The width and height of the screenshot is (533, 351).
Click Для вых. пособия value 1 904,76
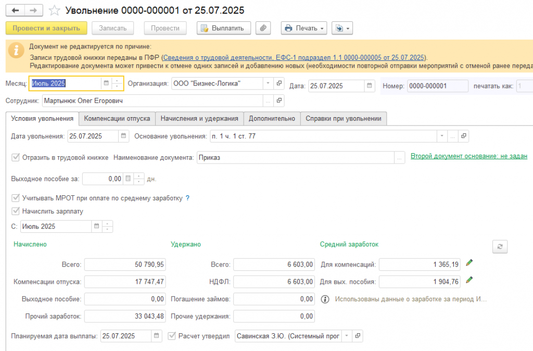420,282
